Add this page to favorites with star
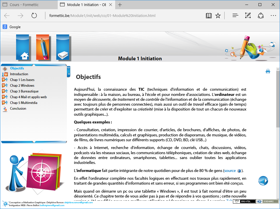Screen dimensions: 280x209 (x=218, y=16)
